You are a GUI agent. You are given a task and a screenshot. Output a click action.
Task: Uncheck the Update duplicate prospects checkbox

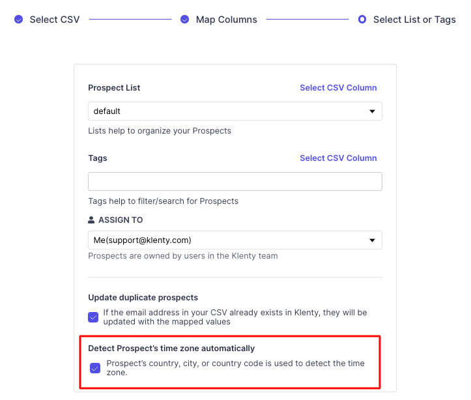click(93, 317)
